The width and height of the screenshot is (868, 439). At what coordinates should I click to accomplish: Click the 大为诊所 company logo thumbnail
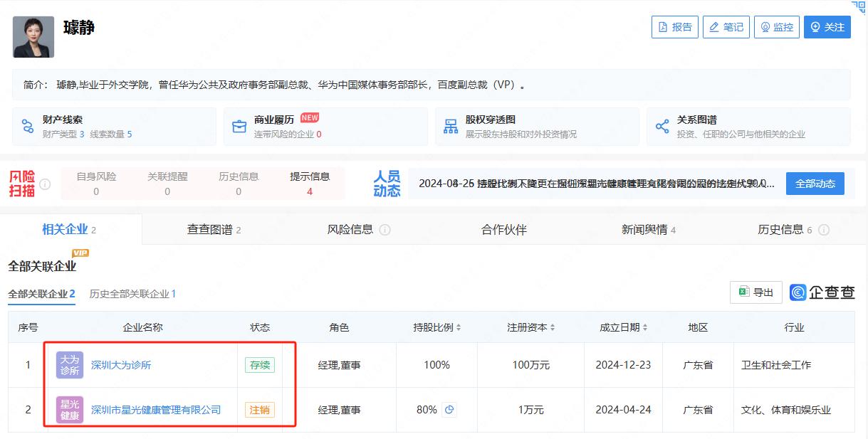[70, 365]
